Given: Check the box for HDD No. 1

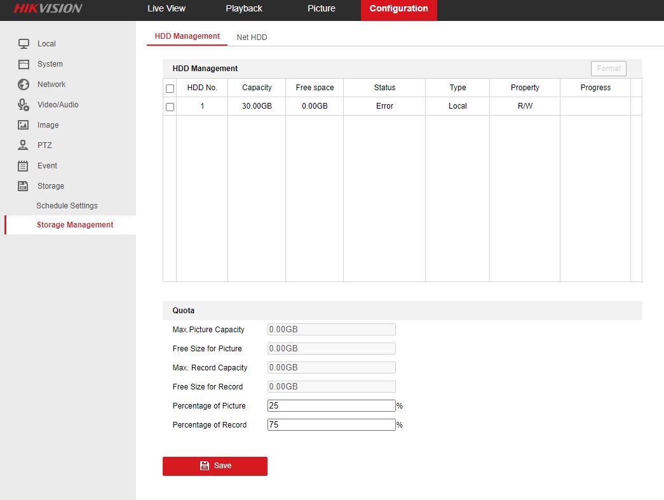Looking at the screenshot, I should [170, 107].
